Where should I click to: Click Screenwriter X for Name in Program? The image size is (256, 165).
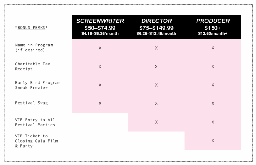pos(100,48)
